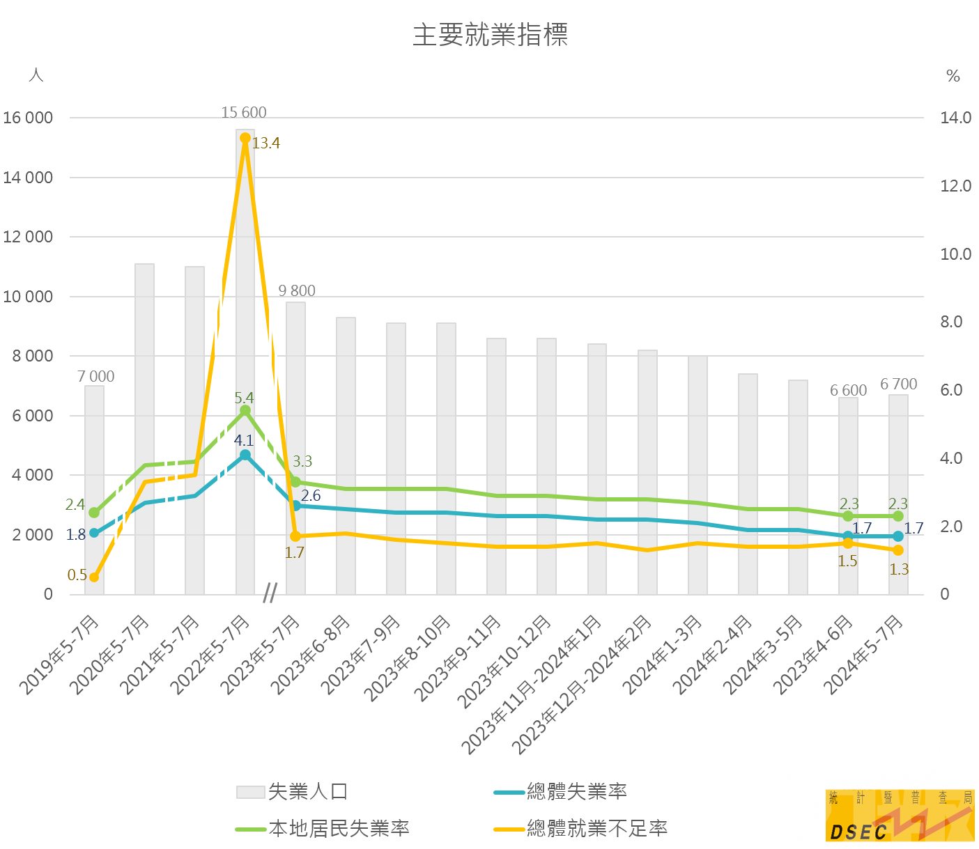The height and width of the screenshot is (849, 979).
Task: Click the green 本地居民失業率 legend line swatch
Action: click(252, 829)
